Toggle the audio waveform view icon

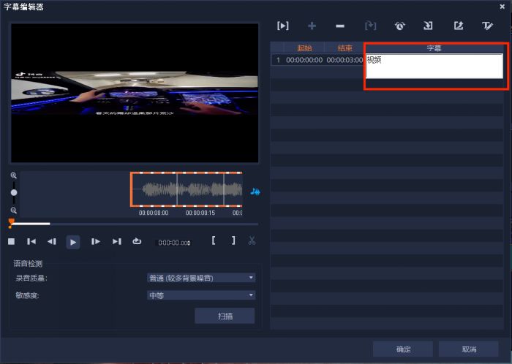255,192
